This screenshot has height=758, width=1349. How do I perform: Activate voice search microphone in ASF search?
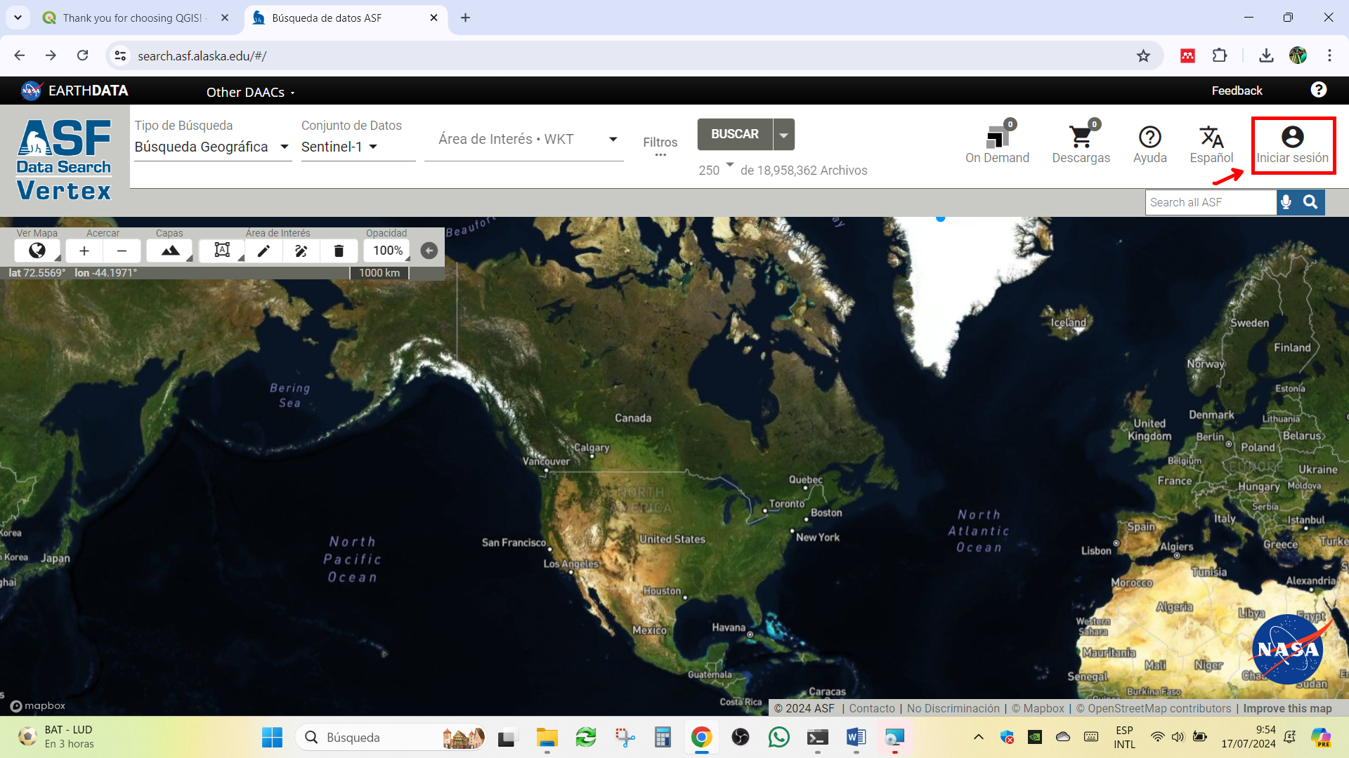click(x=1286, y=202)
